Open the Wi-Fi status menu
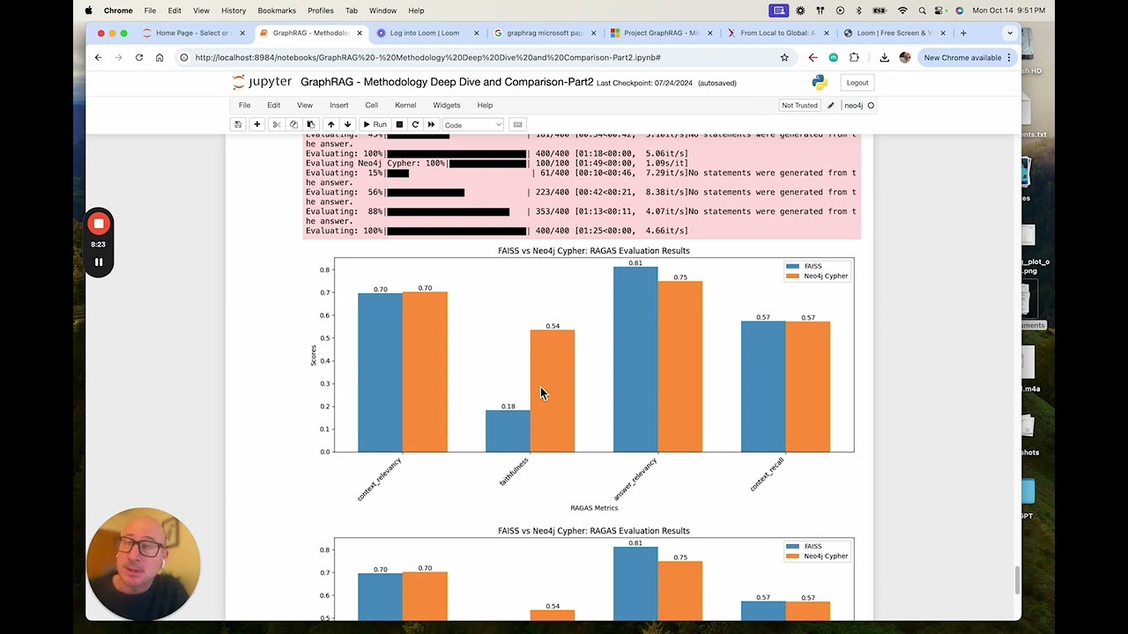1128x634 pixels. (x=902, y=11)
